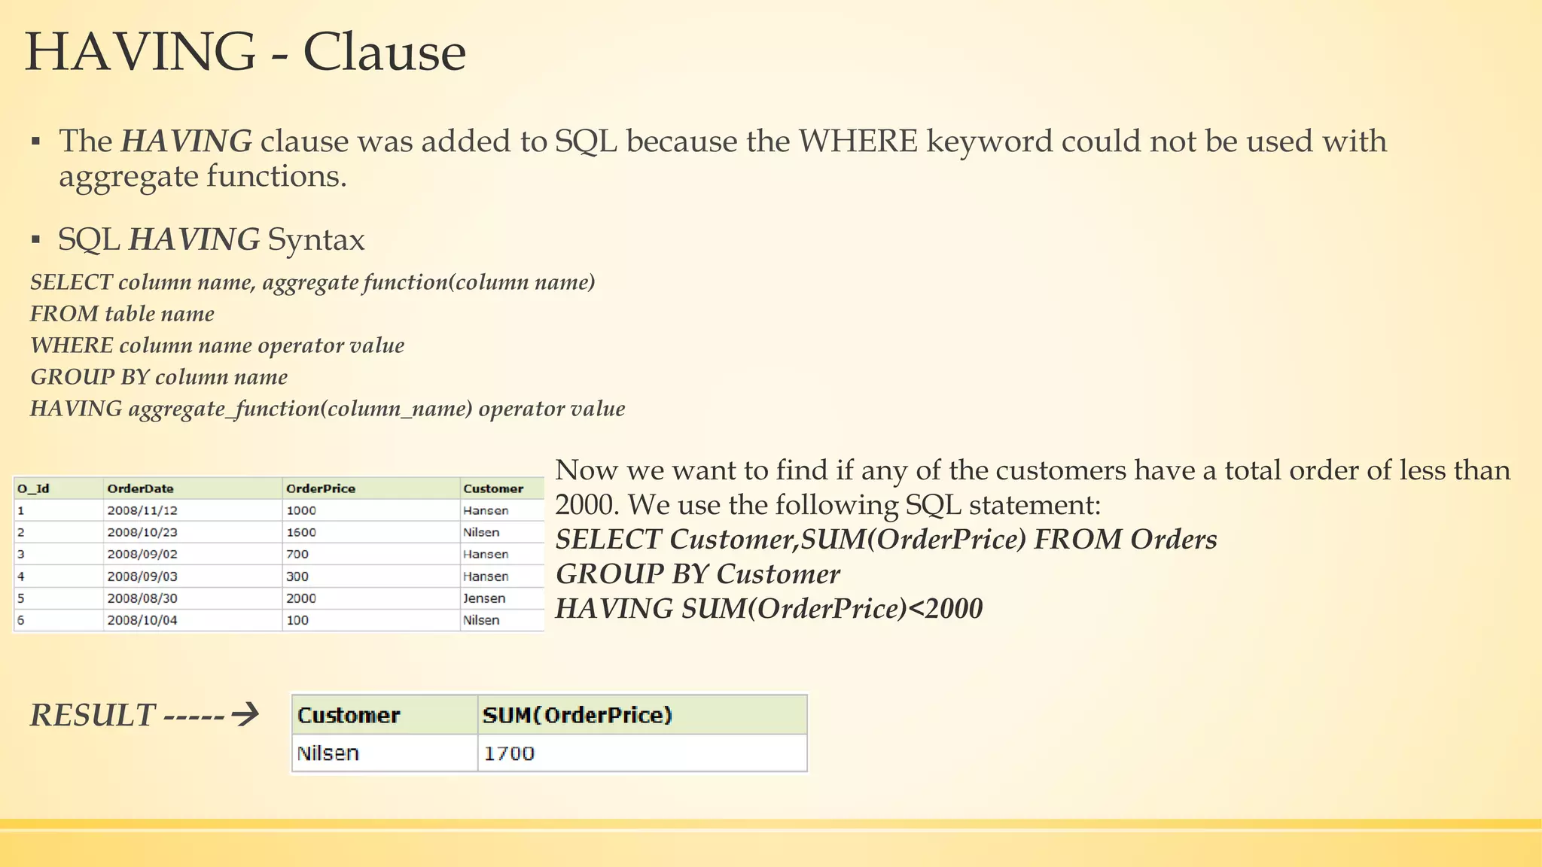Viewport: 1542px width, 867px height.
Task: Click the bullet text about WHERE keyword
Action: tap(722, 159)
